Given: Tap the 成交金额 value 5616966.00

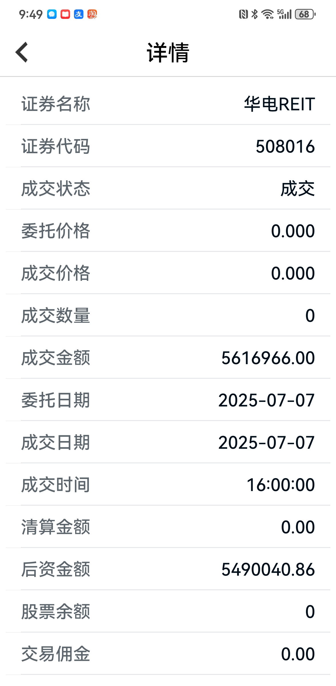Looking at the screenshot, I should [x=268, y=358].
